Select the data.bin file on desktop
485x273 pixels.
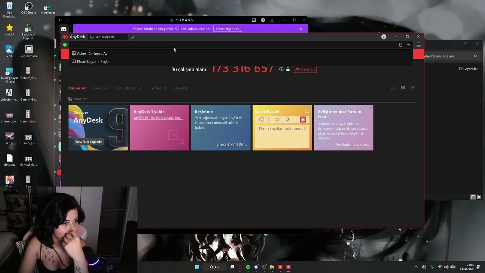[x=9, y=161]
